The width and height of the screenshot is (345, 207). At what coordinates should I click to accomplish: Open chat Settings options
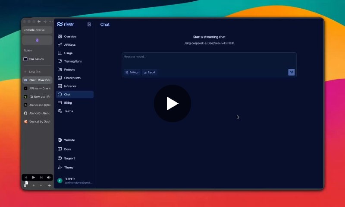click(132, 72)
